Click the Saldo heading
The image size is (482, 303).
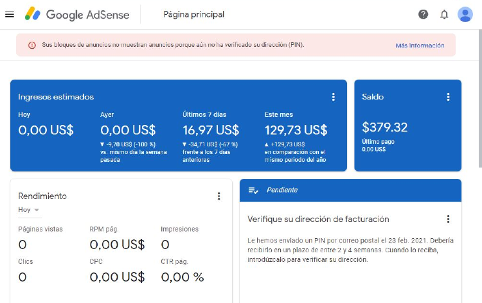pyautogui.click(x=373, y=97)
